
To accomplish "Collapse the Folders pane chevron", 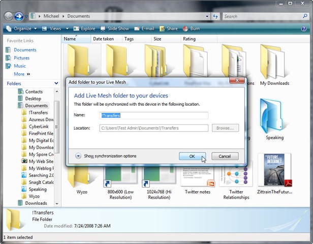I will pyautogui.click(x=56, y=83).
